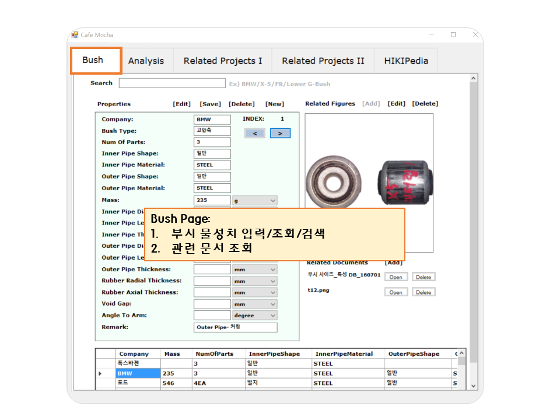Click [Edit] beside Related Figures
This screenshot has width=560, height=420.
(x=397, y=104)
